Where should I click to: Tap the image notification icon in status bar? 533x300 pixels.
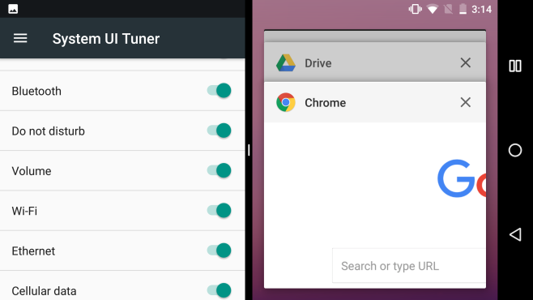point(13,9)
